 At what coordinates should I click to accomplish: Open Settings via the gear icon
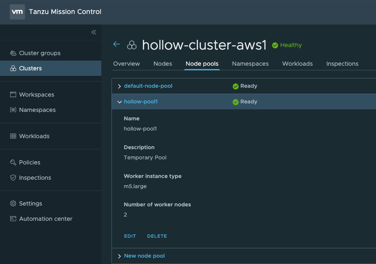click(x=13, y=203)
